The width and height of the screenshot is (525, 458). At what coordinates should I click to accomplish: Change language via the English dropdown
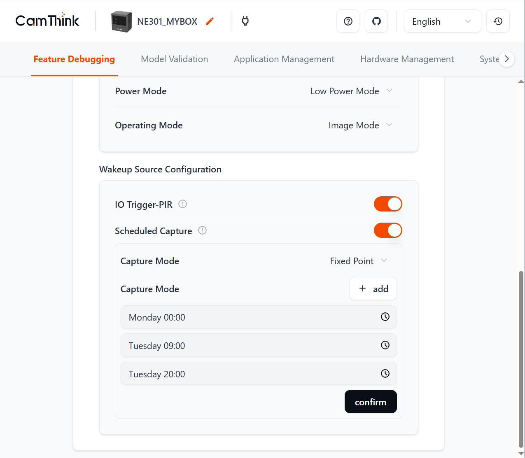tap(442, 21)
